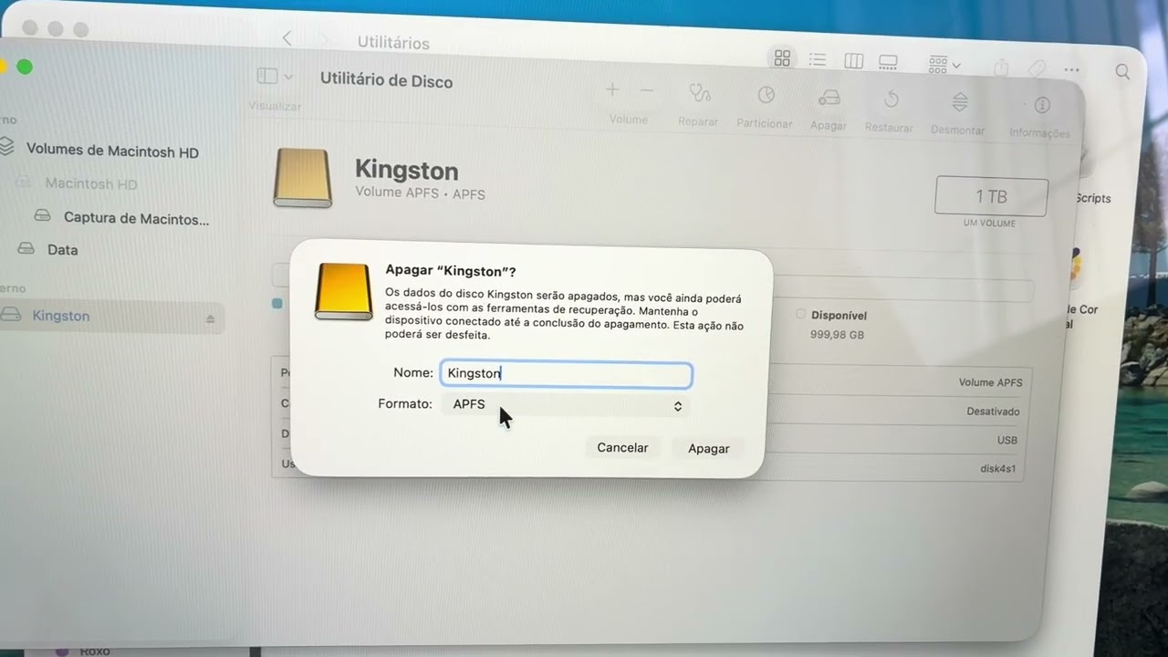Viewport: 1168px width, 657px height.
Task: Go back in the Finder Utilitários window
Action: click(287, 37)
